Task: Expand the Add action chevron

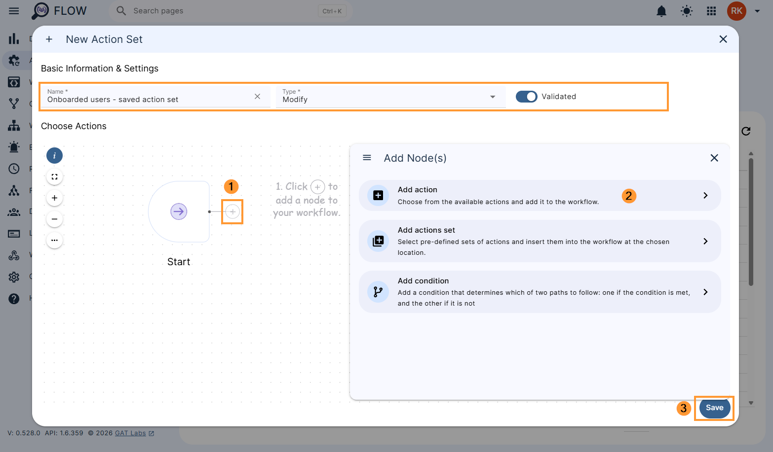Action: pos(705,196)
